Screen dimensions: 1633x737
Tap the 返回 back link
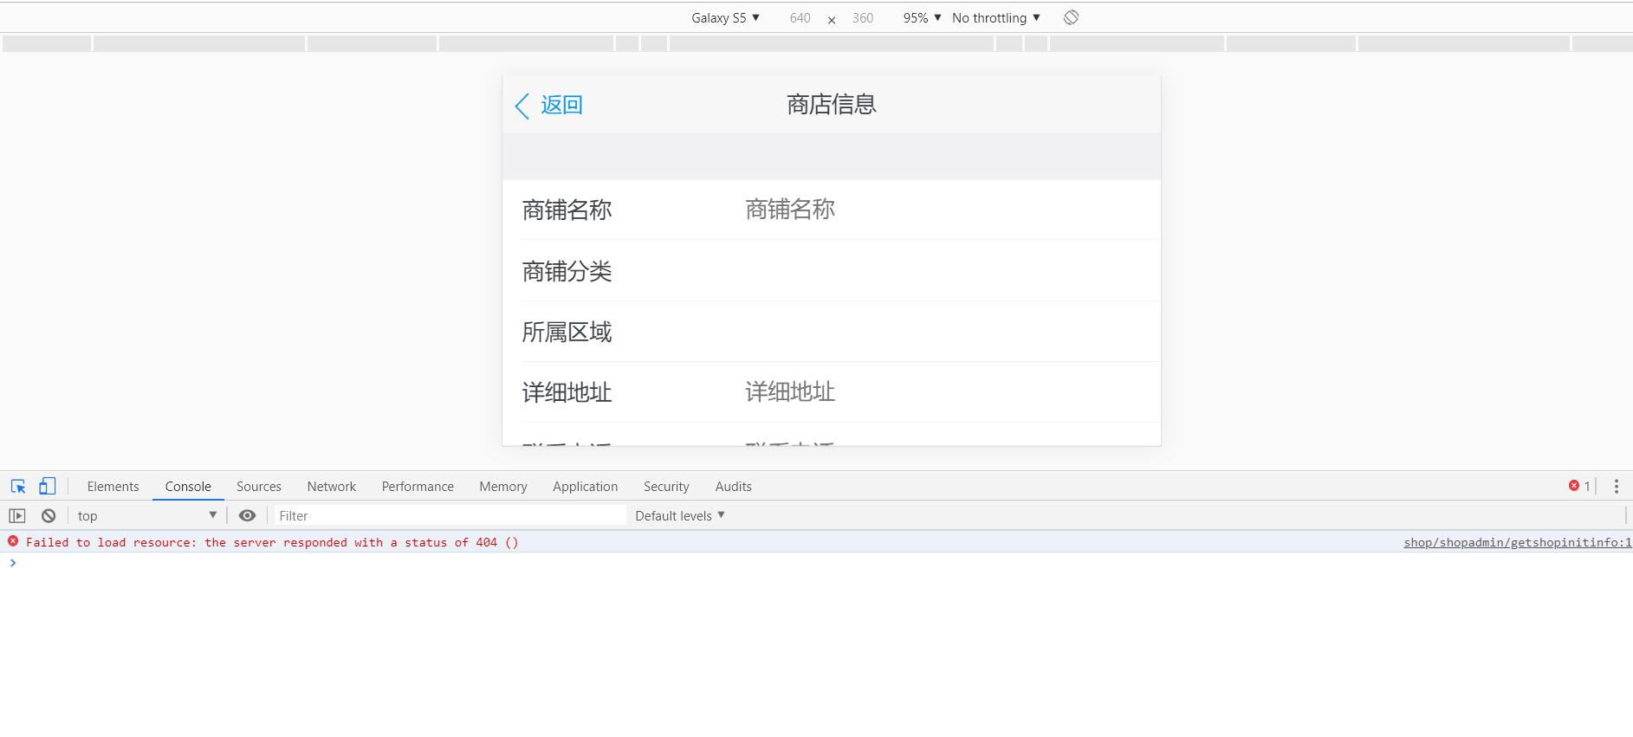coord(561,106)
